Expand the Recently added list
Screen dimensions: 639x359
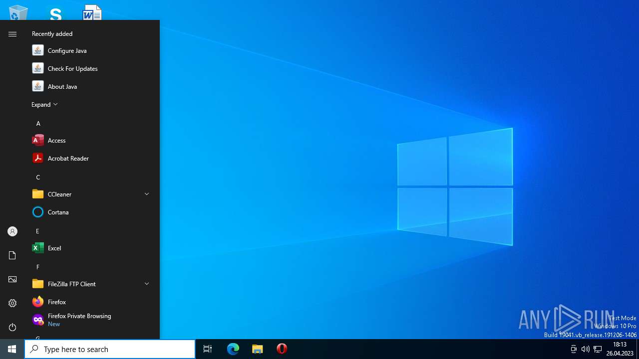(x=44, y=104)
